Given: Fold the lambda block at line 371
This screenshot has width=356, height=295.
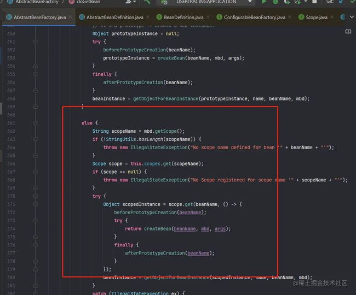Looking at the screenshot, I should pos(36,204).
